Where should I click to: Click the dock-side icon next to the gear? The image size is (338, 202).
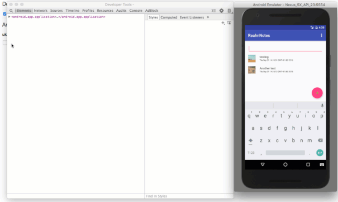click(229, 11)
